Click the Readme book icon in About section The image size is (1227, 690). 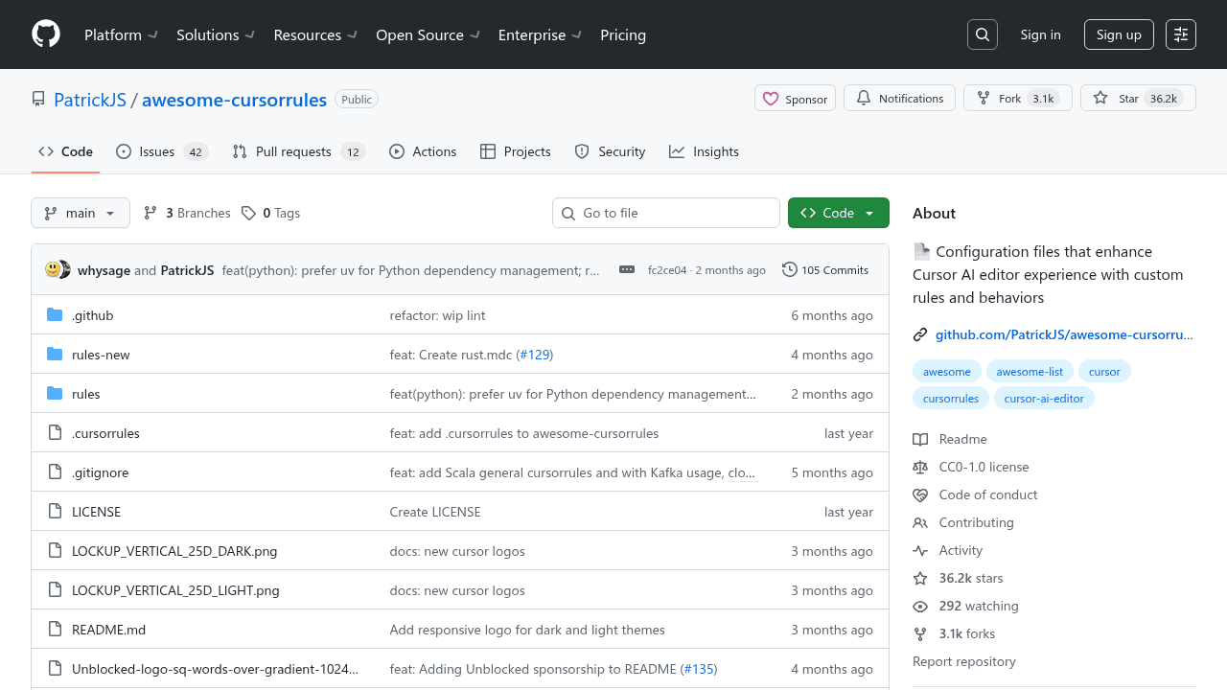(x=920, y=439)
